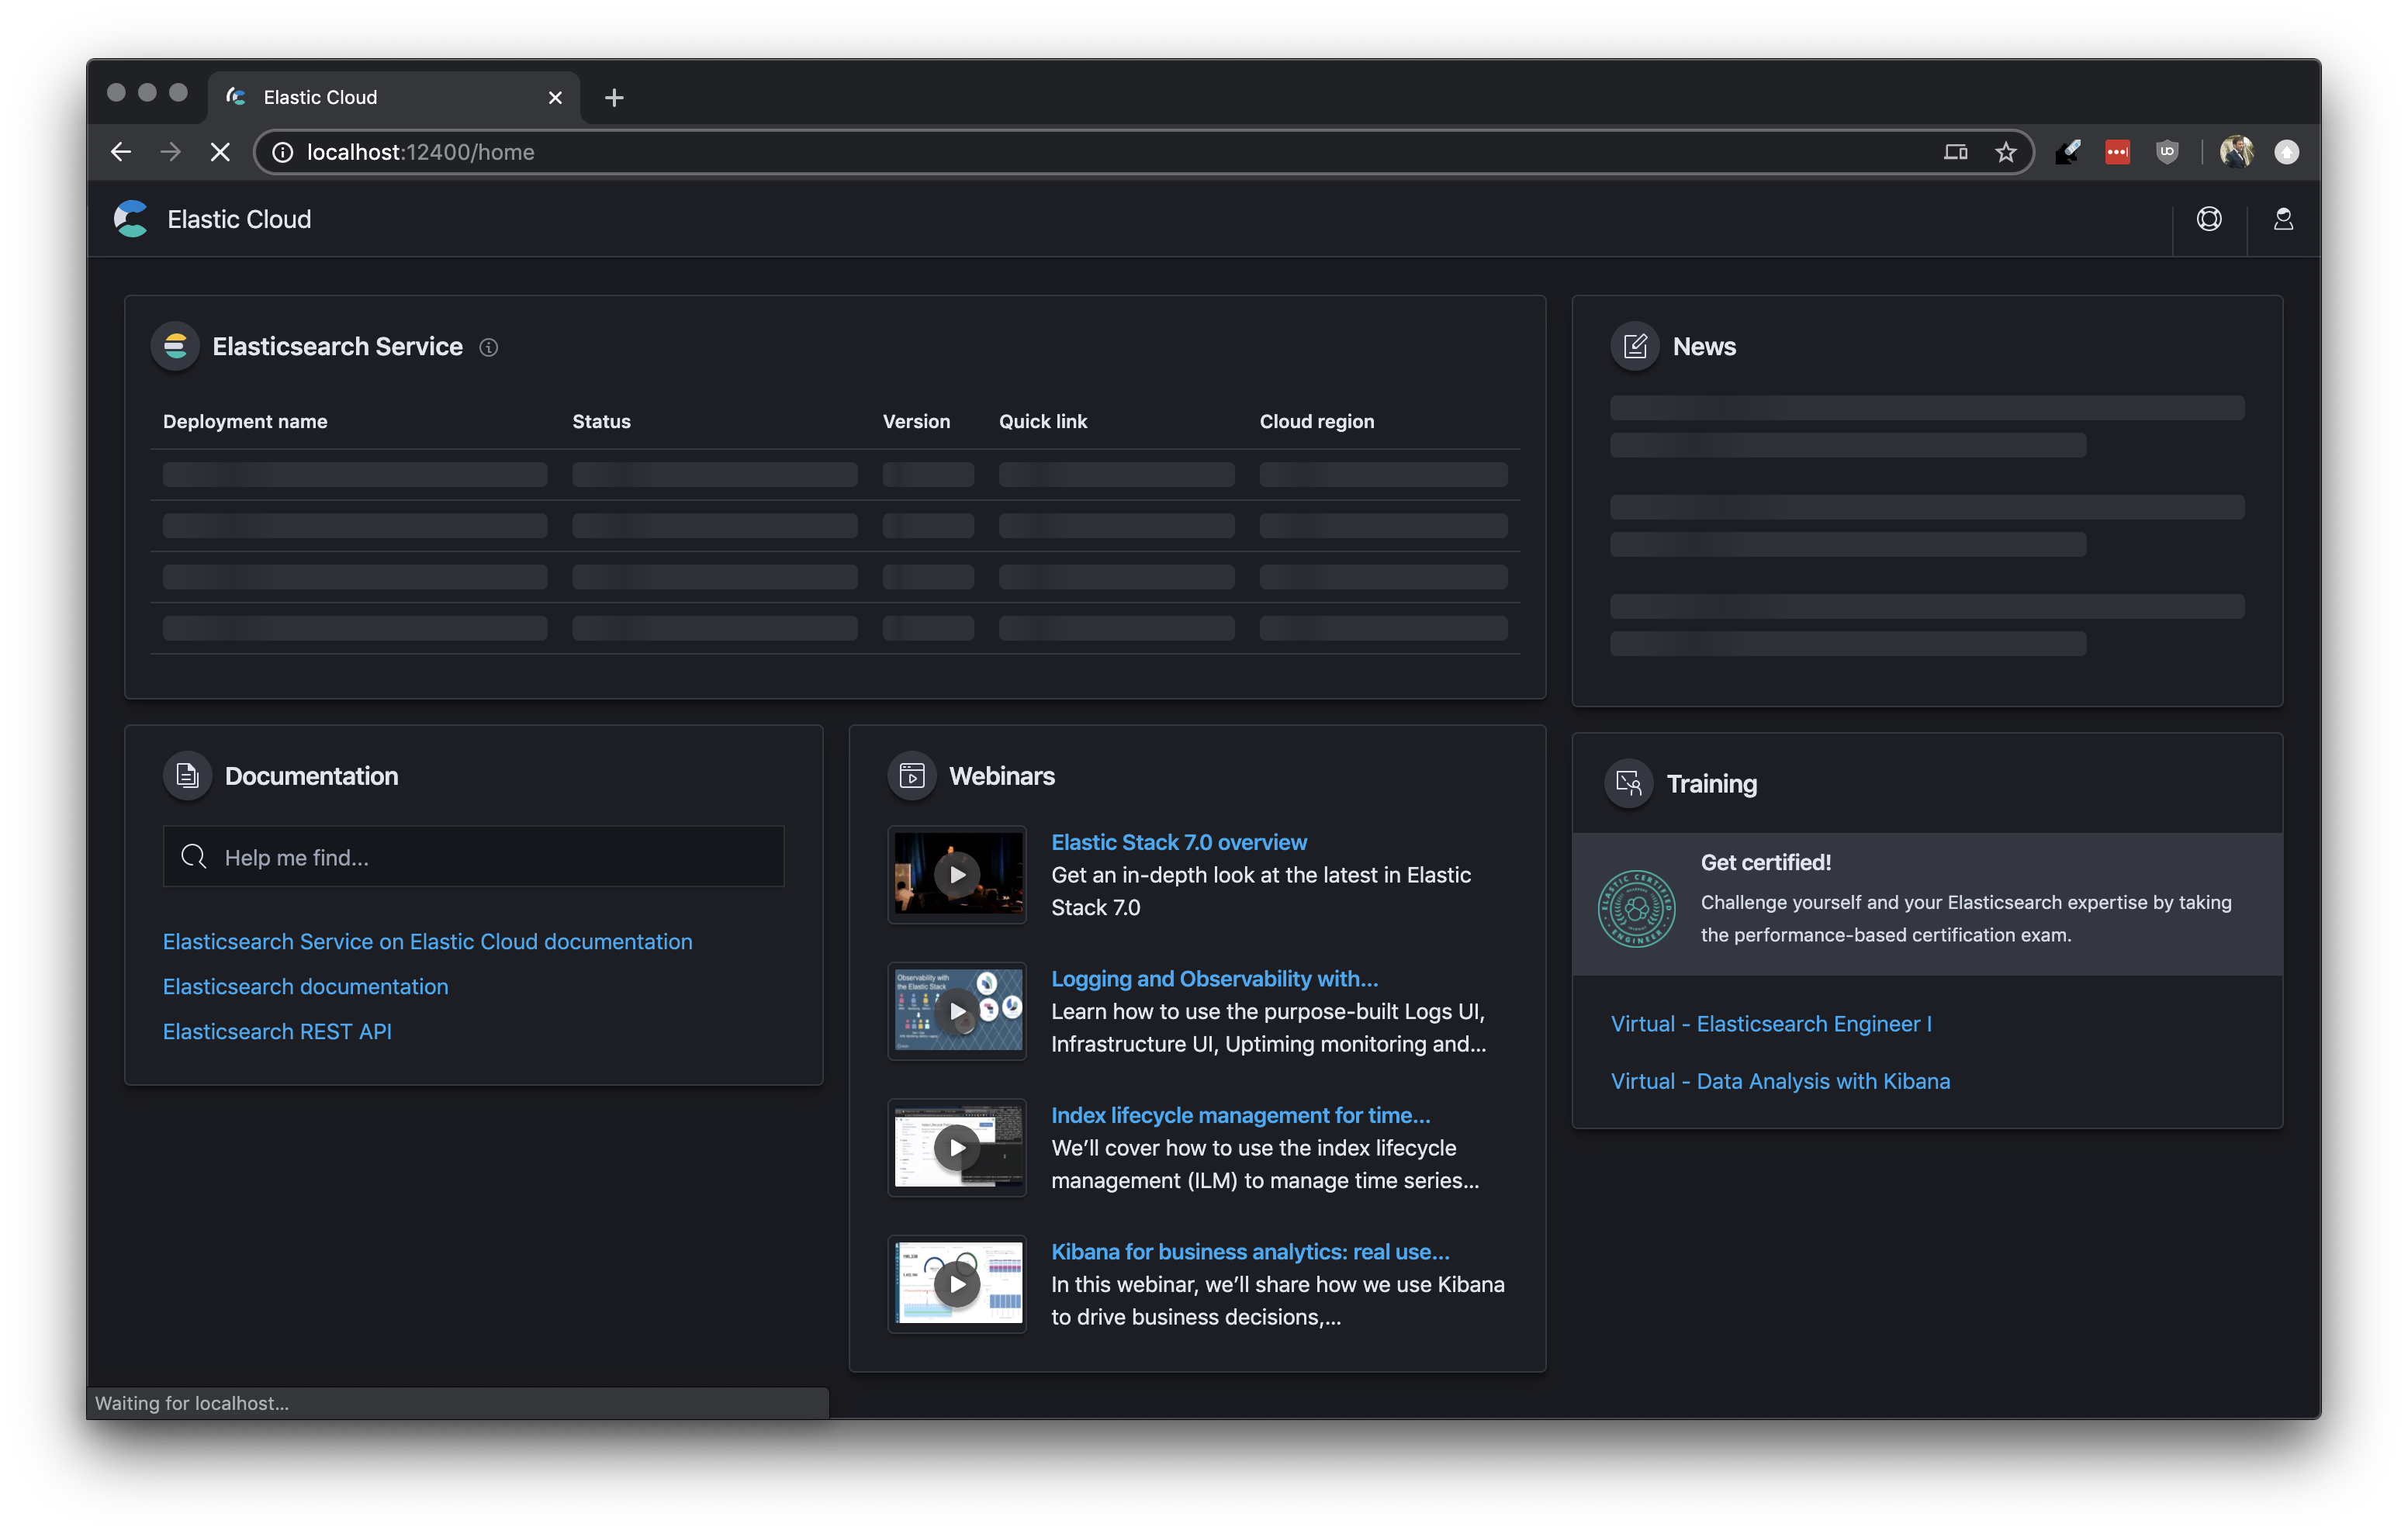The image size is (2408, 1534).
Task: Click the News pencil-note icon
Action: (1635, 346)
